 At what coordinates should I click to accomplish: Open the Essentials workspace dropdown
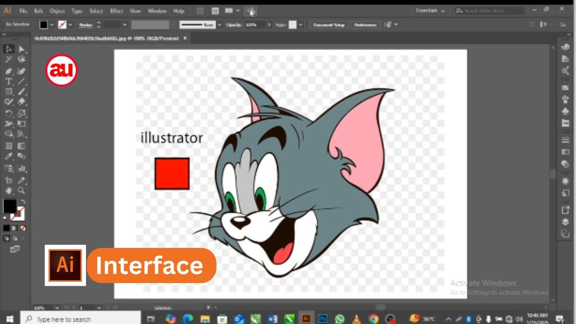[430, 11]
